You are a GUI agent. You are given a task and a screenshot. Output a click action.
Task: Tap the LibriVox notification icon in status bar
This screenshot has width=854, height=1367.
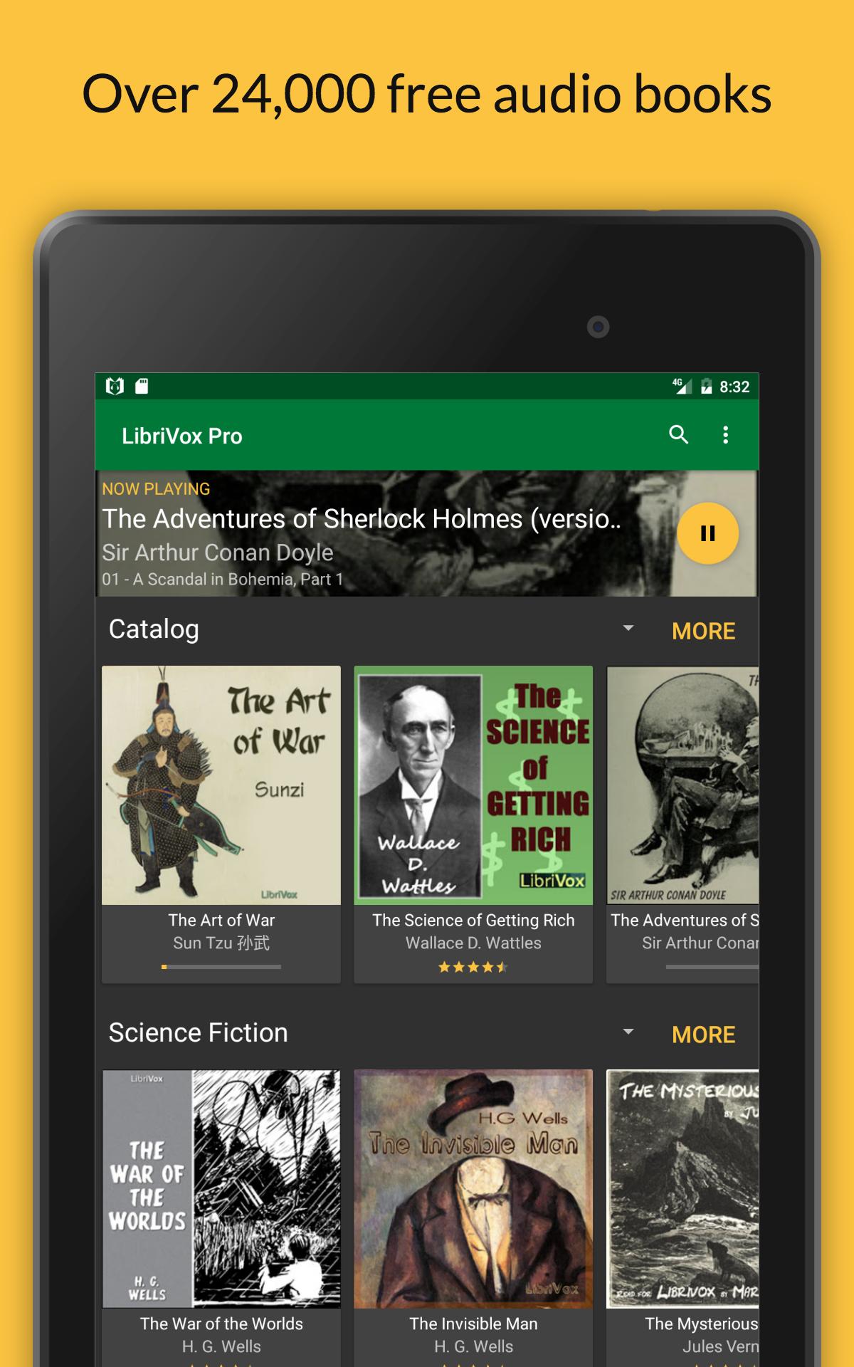tap(115, 386)
